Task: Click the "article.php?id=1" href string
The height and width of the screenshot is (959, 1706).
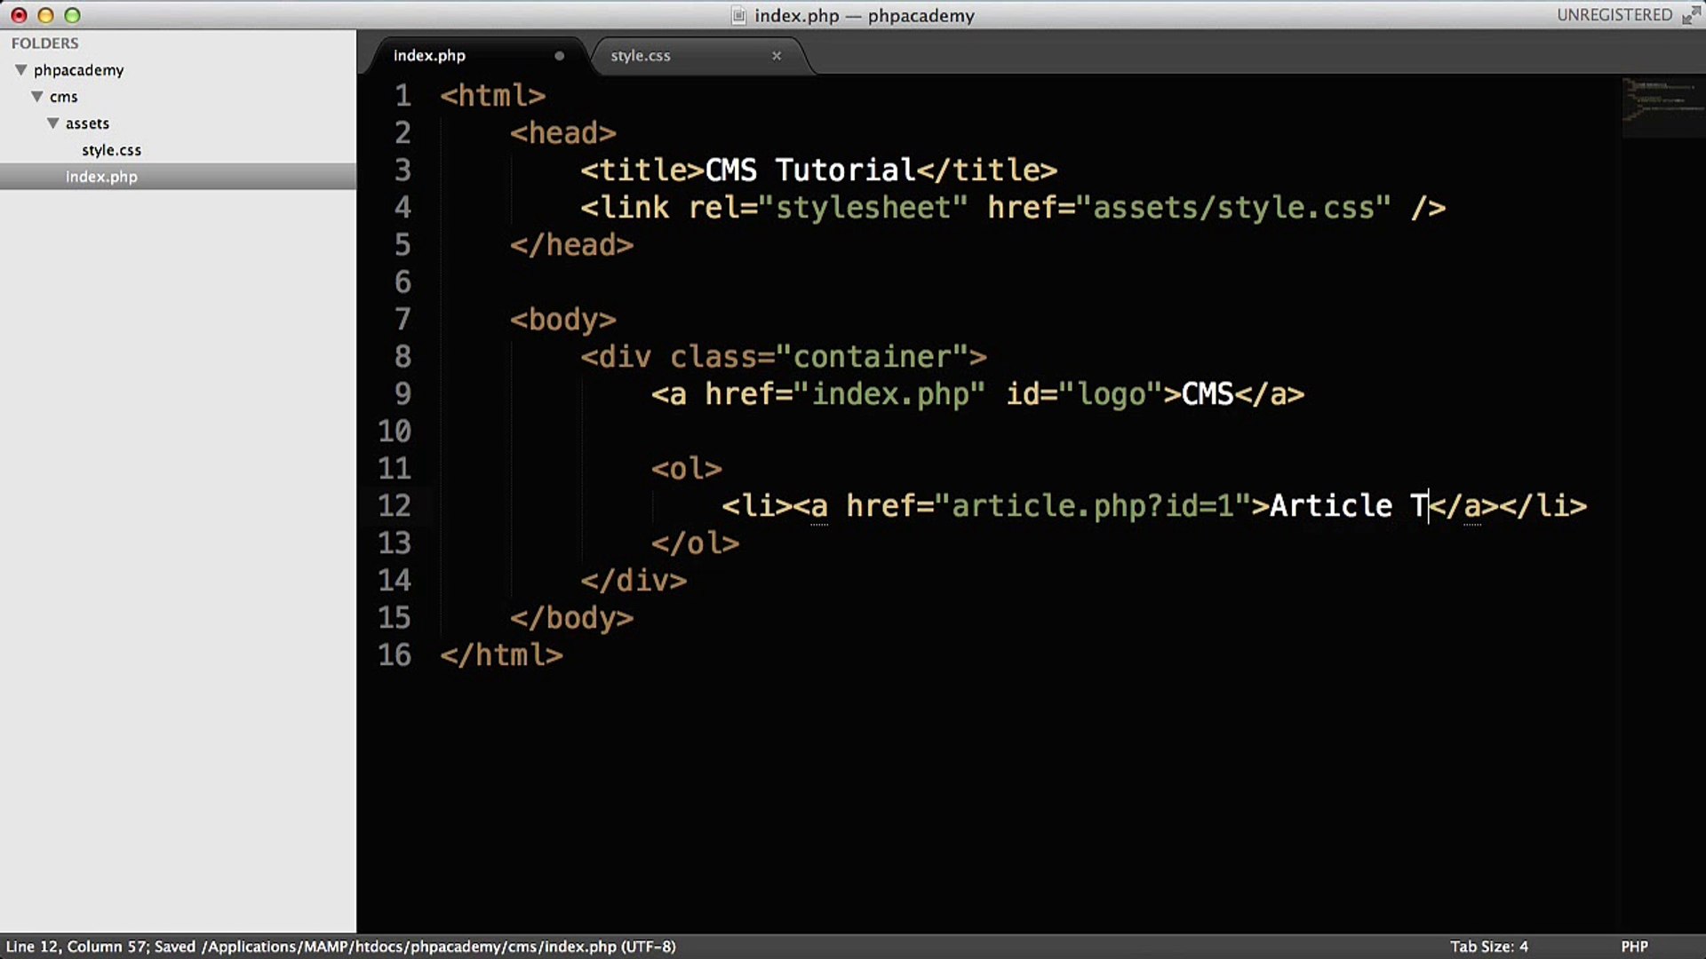Action: pyautogui.click(x=1093, y=505)
